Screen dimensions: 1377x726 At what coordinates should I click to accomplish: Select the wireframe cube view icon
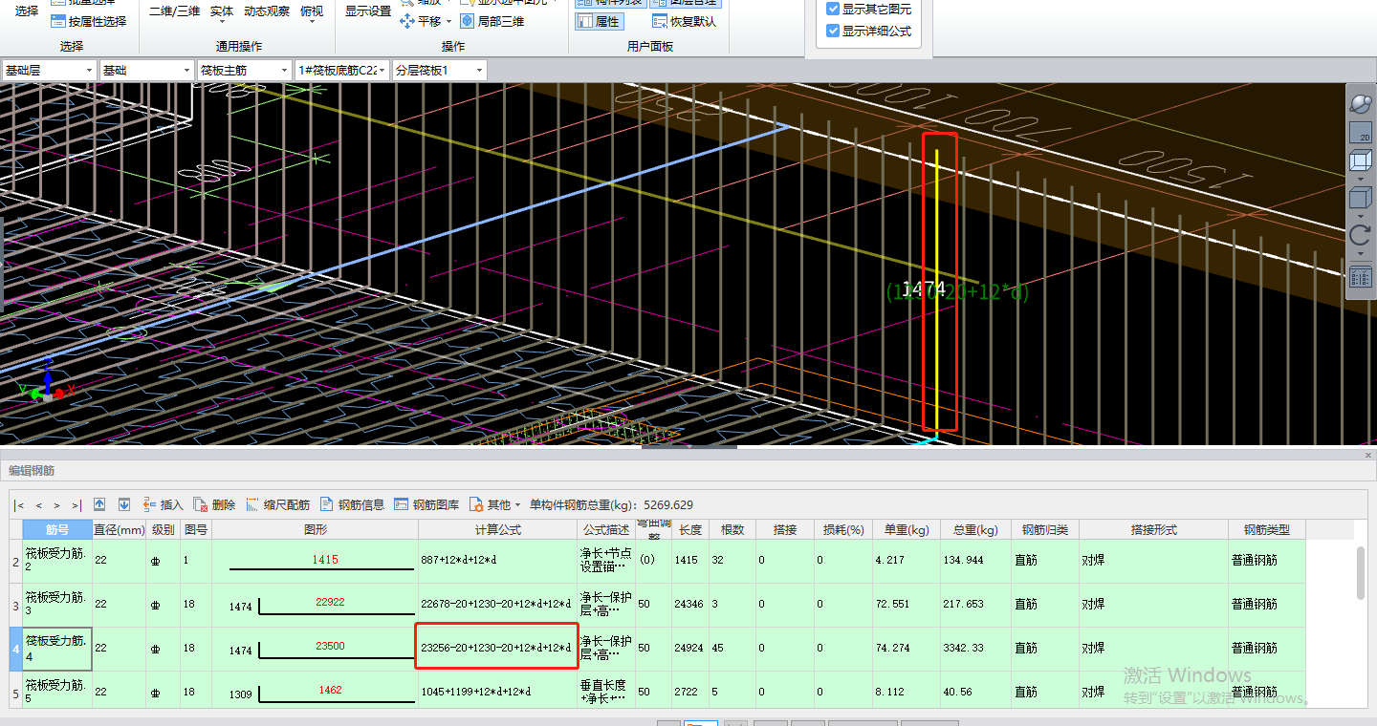(x=1361, y=161)
